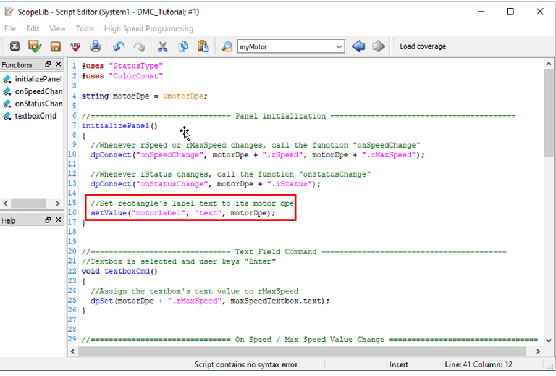Close the Functions panel
This screenshot has height=376, width=556.
click(x=59, y=64)
